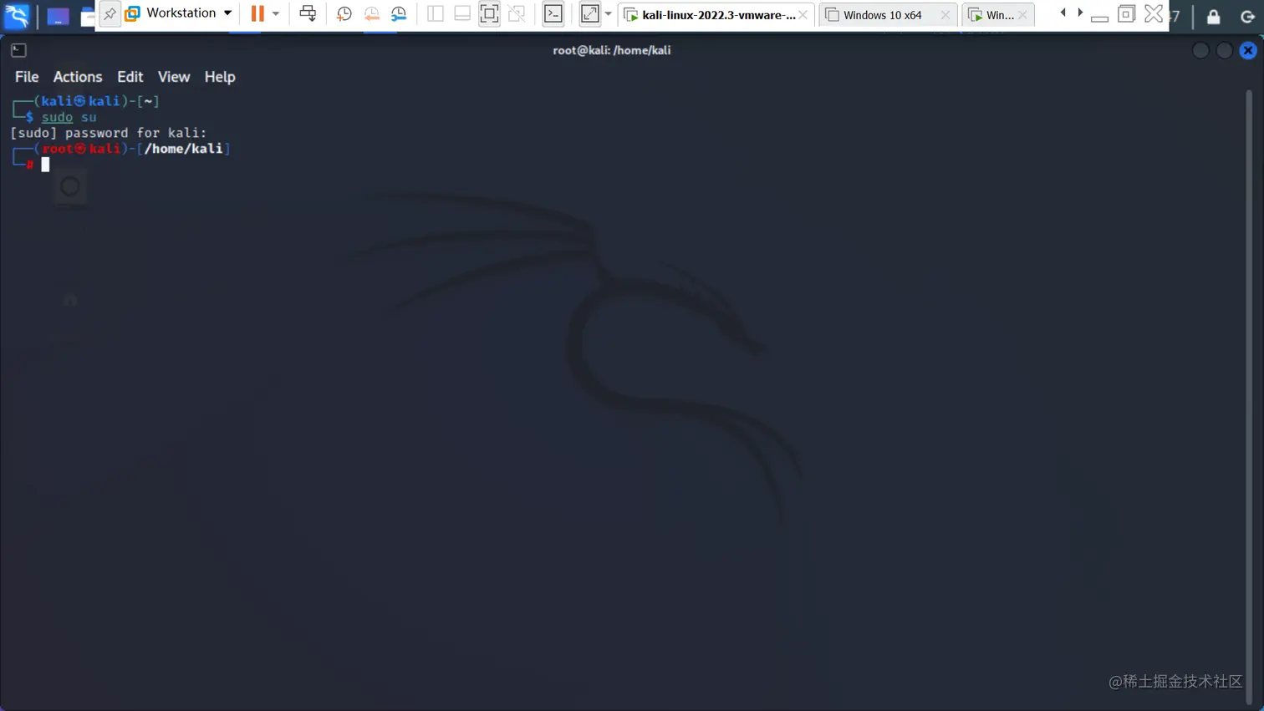This screenshot has width=1264, height=711.
Task: Click the terminal cursor at root prompt
Action: [x=45, y=165]
